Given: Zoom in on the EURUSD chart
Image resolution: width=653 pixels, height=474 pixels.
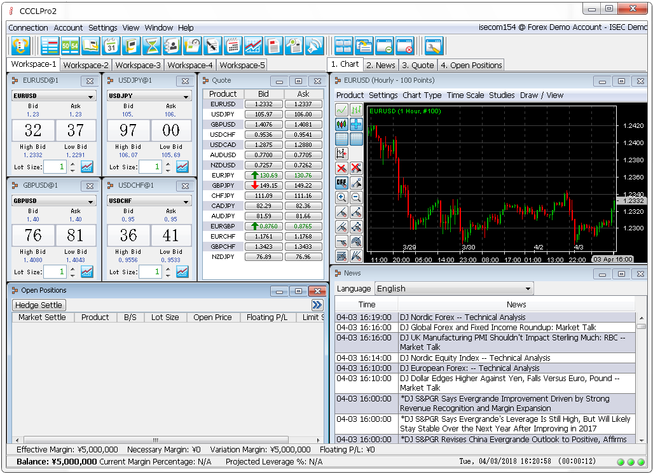Looking at the screenshot, I should pos(341,197).
